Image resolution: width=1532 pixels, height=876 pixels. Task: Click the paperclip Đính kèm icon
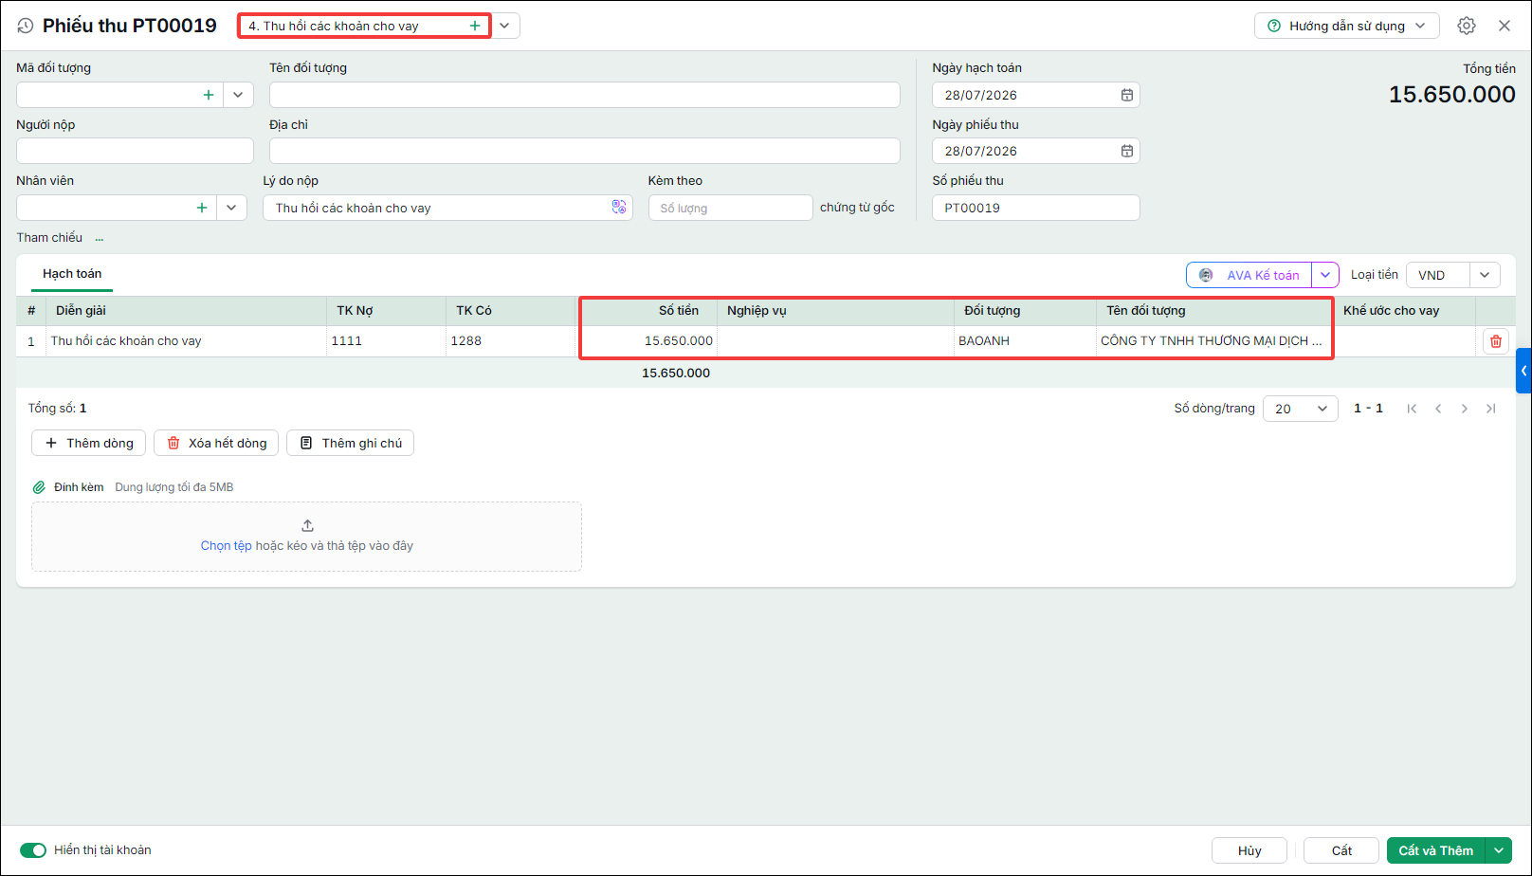click(39, 487)
